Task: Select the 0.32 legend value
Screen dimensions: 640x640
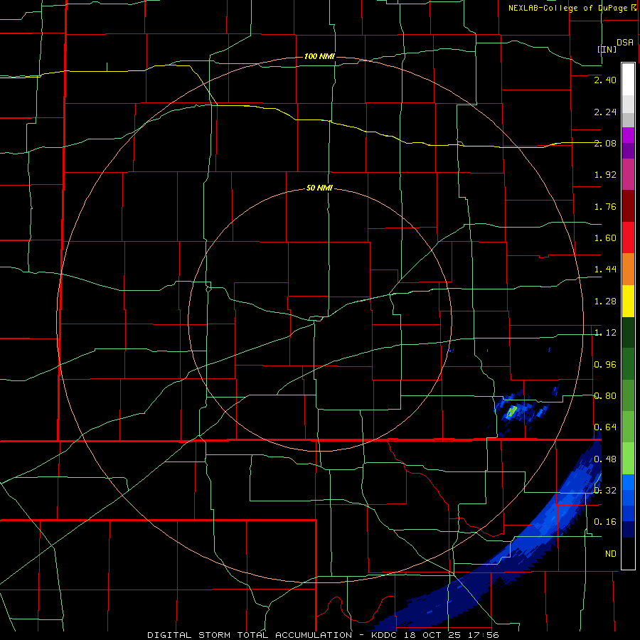Action: [605, 491]
